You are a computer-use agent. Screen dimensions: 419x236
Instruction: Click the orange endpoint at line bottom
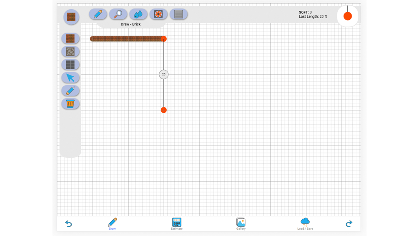[x=164, y=110]
